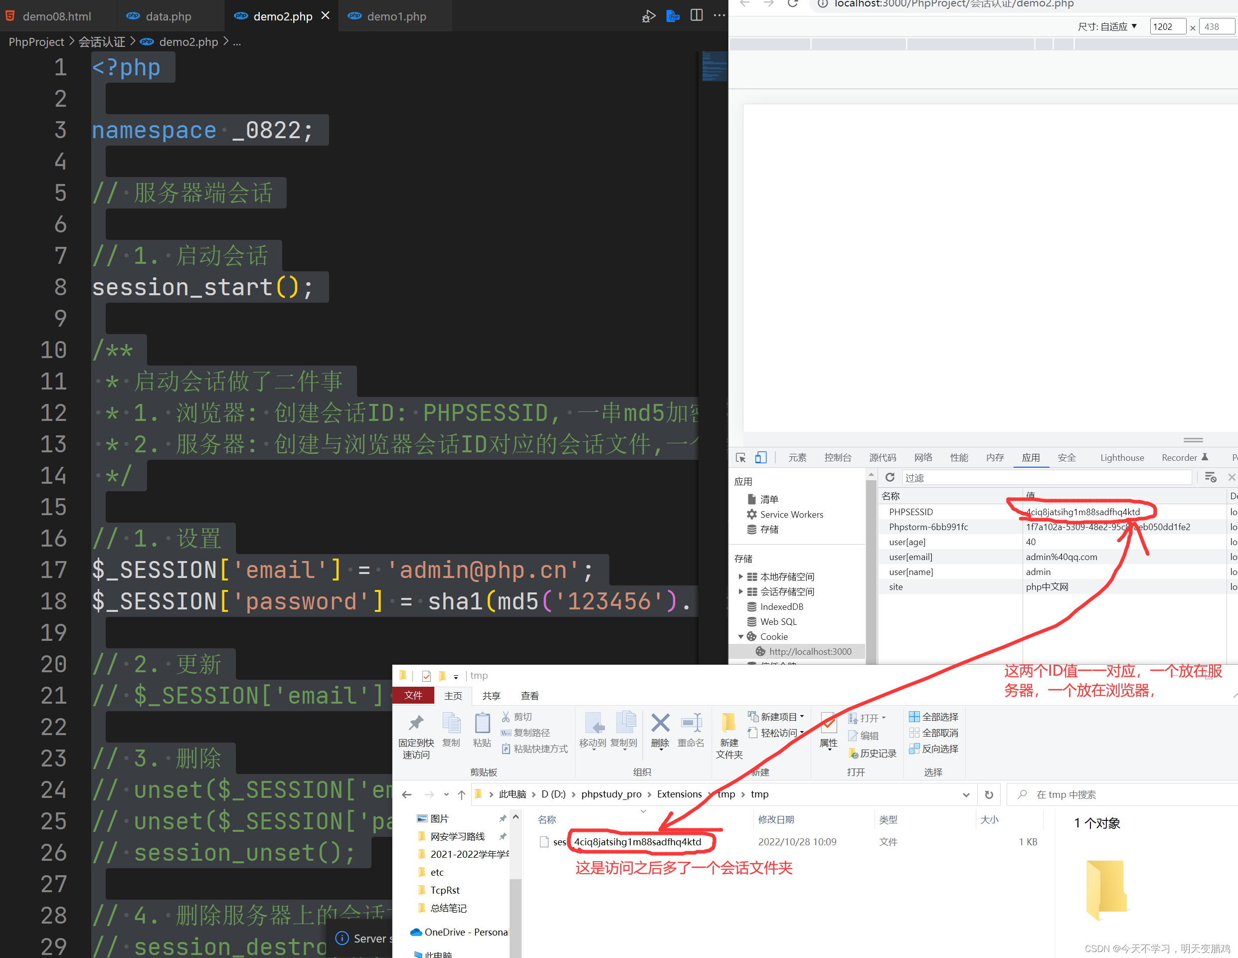
Task: Select 清单 in the application sidebar
Action: [769, 499]
